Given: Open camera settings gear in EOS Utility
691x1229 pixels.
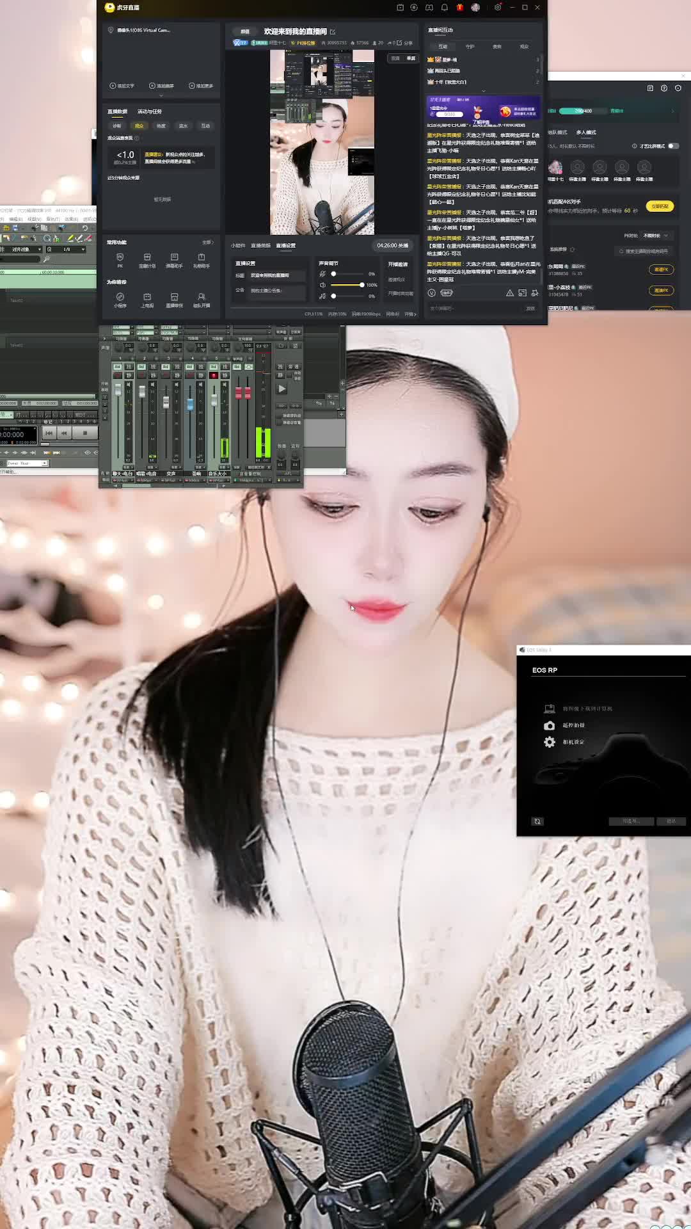Looking at the screenshot, I should pos(549,742).
